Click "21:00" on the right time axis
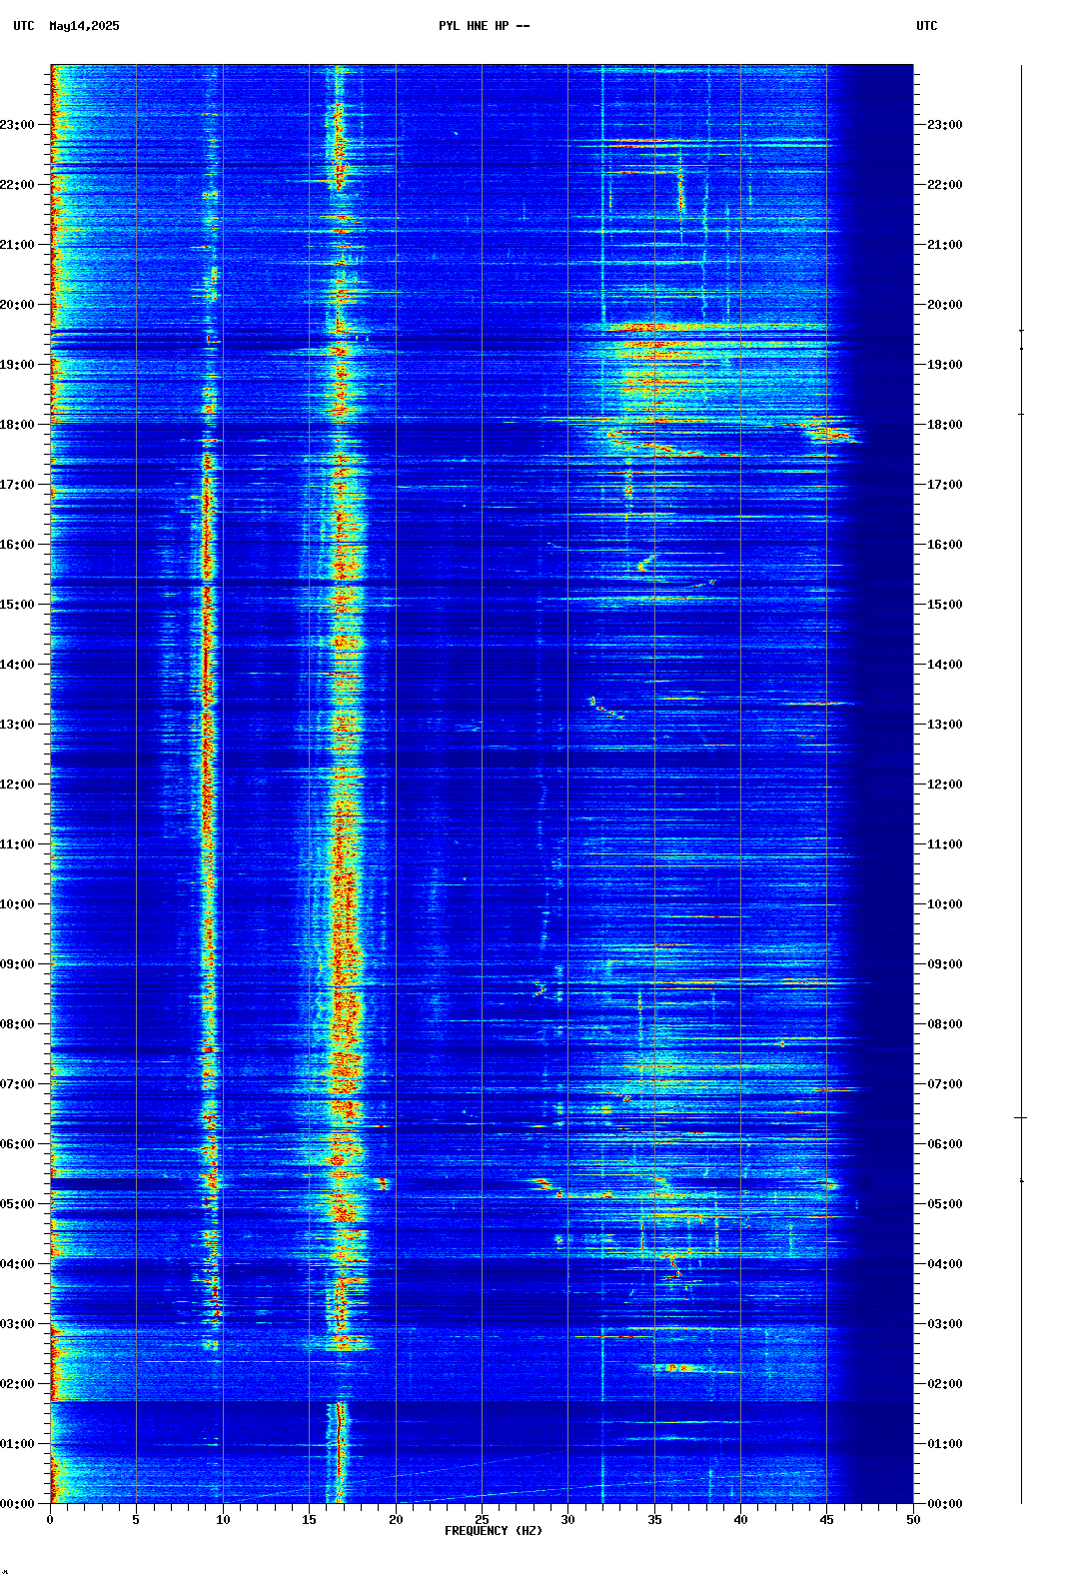1065x1583 pixels. (x=945, y=245)
